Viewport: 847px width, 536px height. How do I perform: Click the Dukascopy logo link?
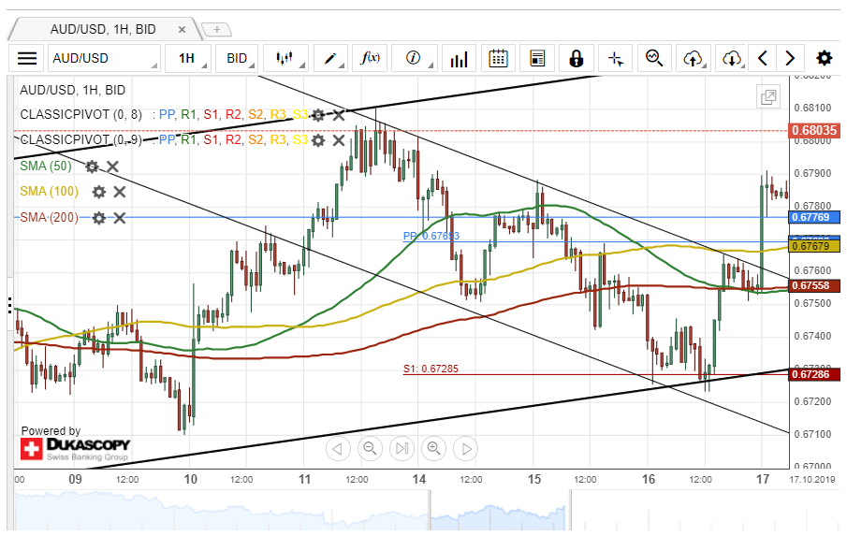pos(75,449)
